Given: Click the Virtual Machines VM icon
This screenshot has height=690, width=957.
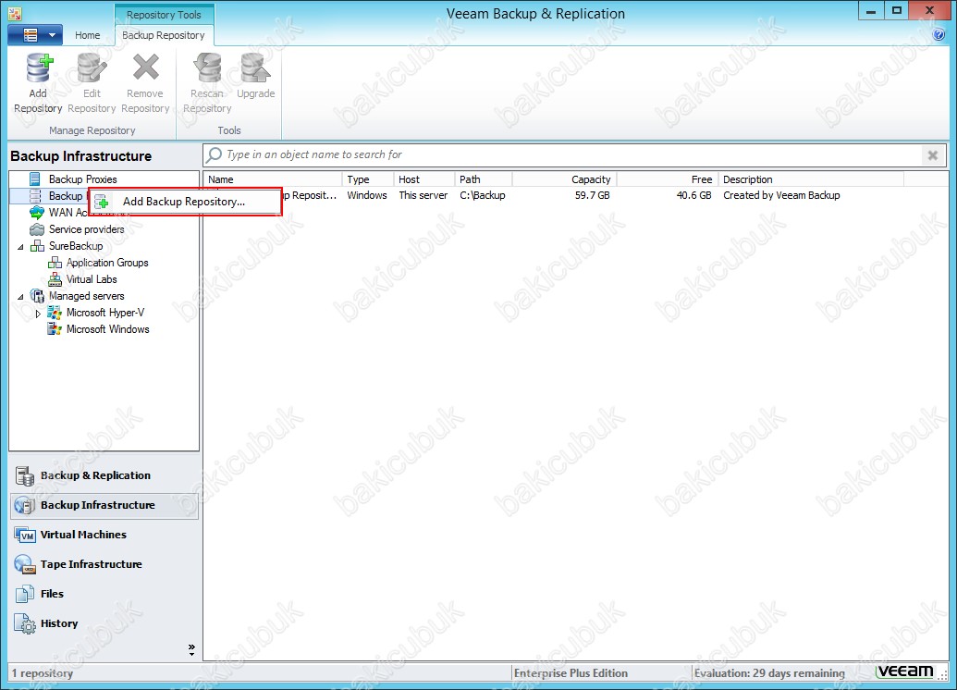Looking at the screenshot, I should (x=25, y=536).
